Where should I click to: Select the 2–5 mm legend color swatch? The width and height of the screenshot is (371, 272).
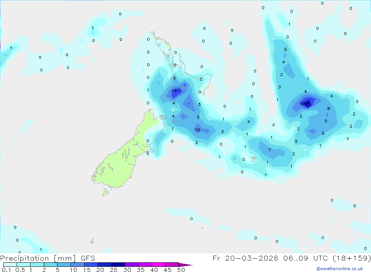click(x=50, y=265)
